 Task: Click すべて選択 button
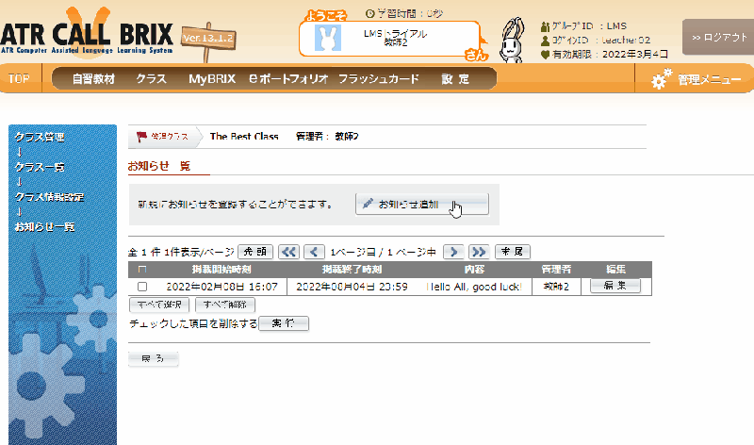(159, 305)
